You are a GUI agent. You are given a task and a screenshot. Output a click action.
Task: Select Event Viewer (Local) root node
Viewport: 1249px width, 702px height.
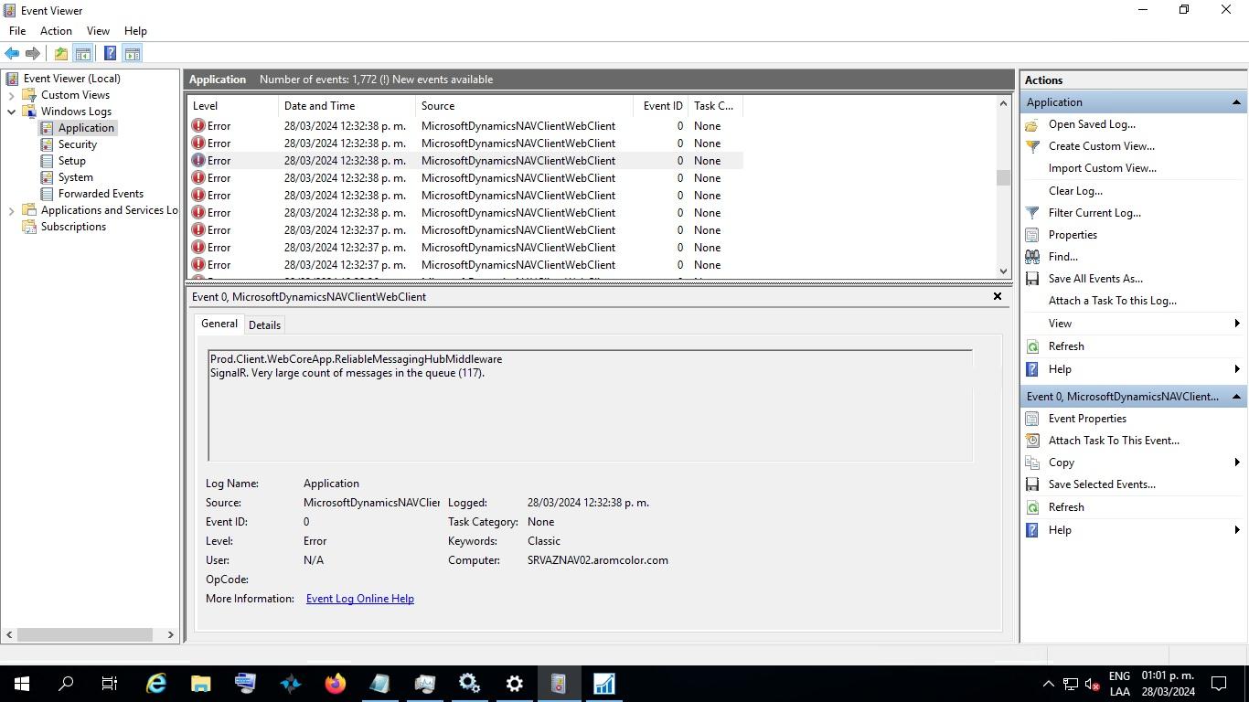(71, 79)
